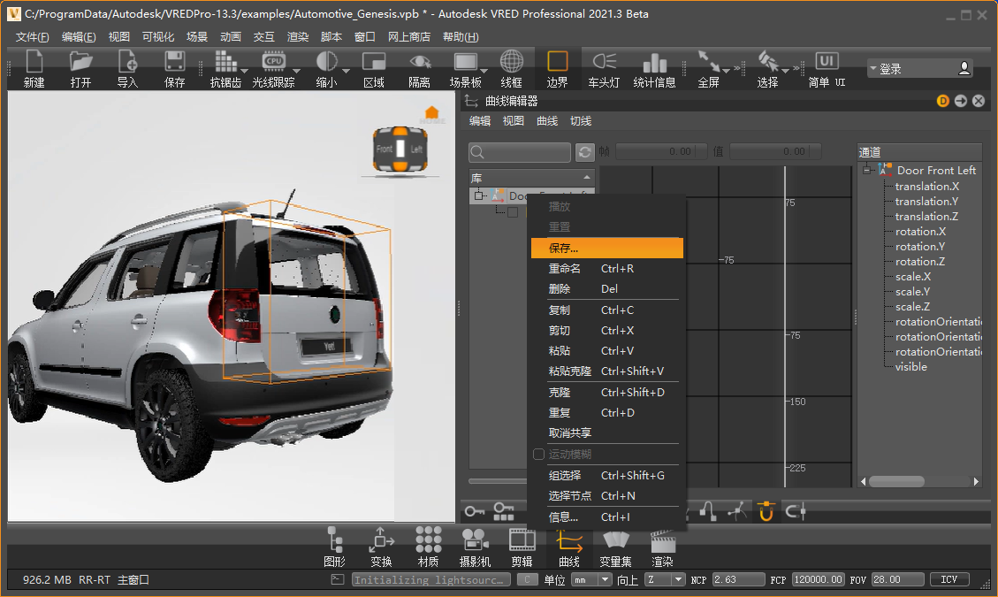The height and width of the screenshot is (597, 998).
Task: Toggle the 边界 (Bounding box) button
Action: (x=557, y=67)
